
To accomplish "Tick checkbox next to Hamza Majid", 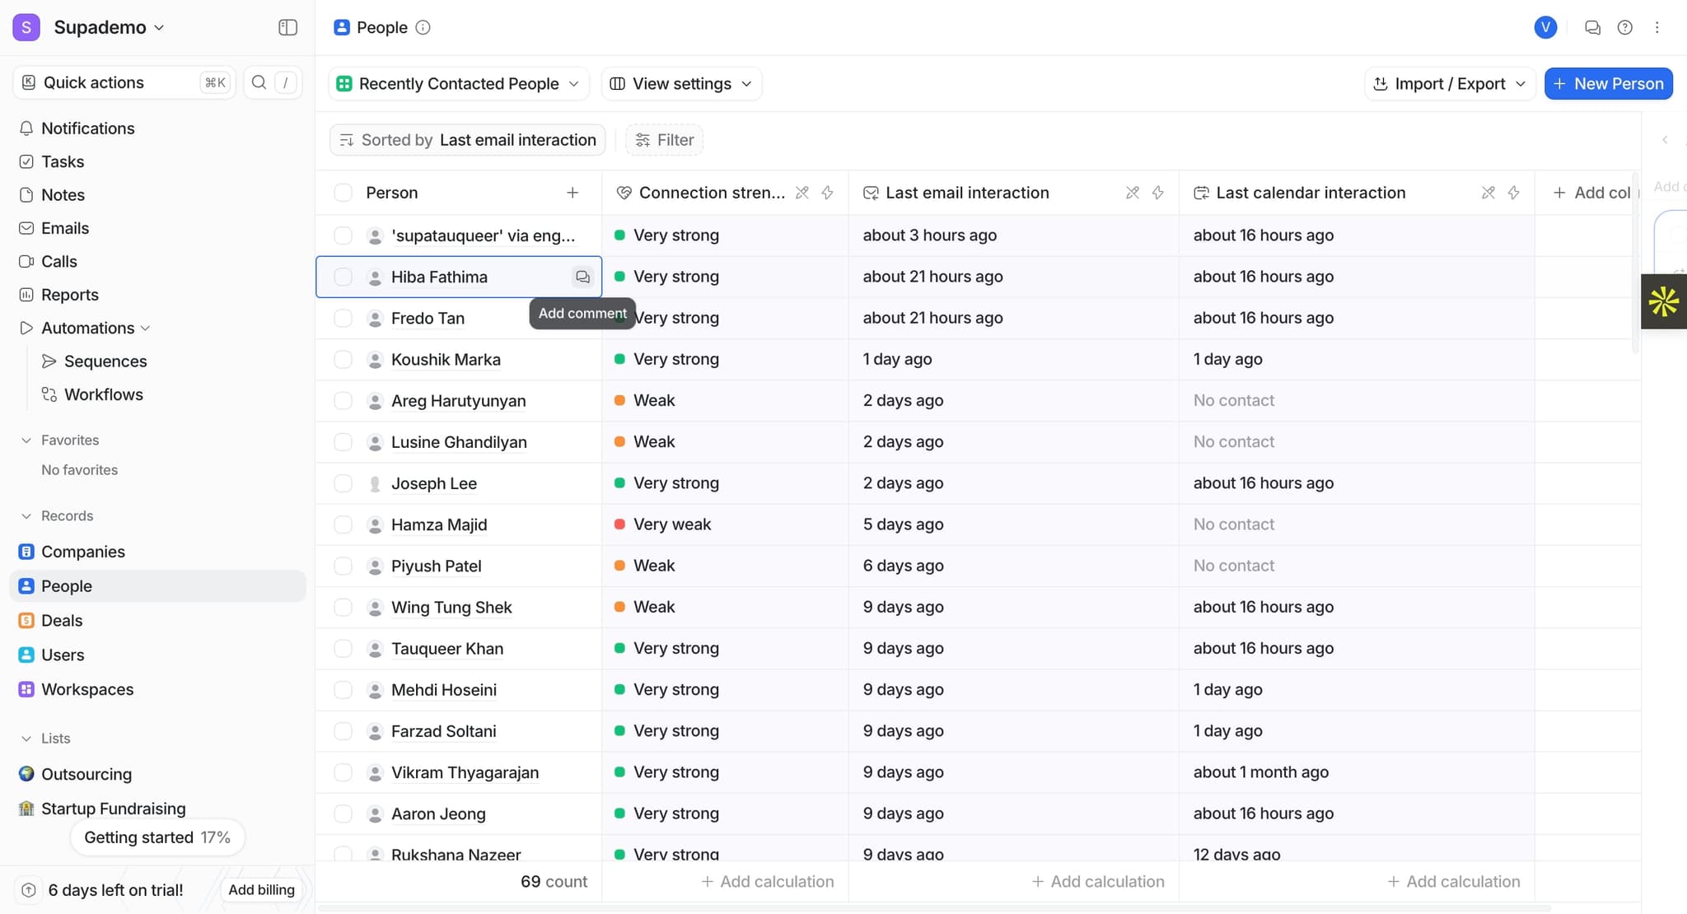I will [343, 525].
